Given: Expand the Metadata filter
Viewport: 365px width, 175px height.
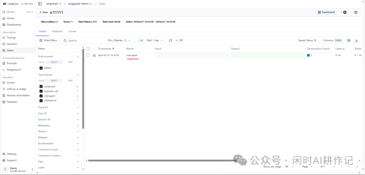Looking at the screenshot, I should 58,126.
